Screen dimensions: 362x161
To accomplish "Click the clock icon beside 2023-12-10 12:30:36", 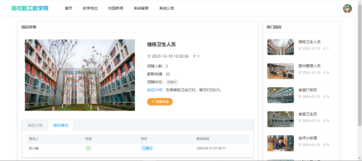I will [x=149, y=56].
